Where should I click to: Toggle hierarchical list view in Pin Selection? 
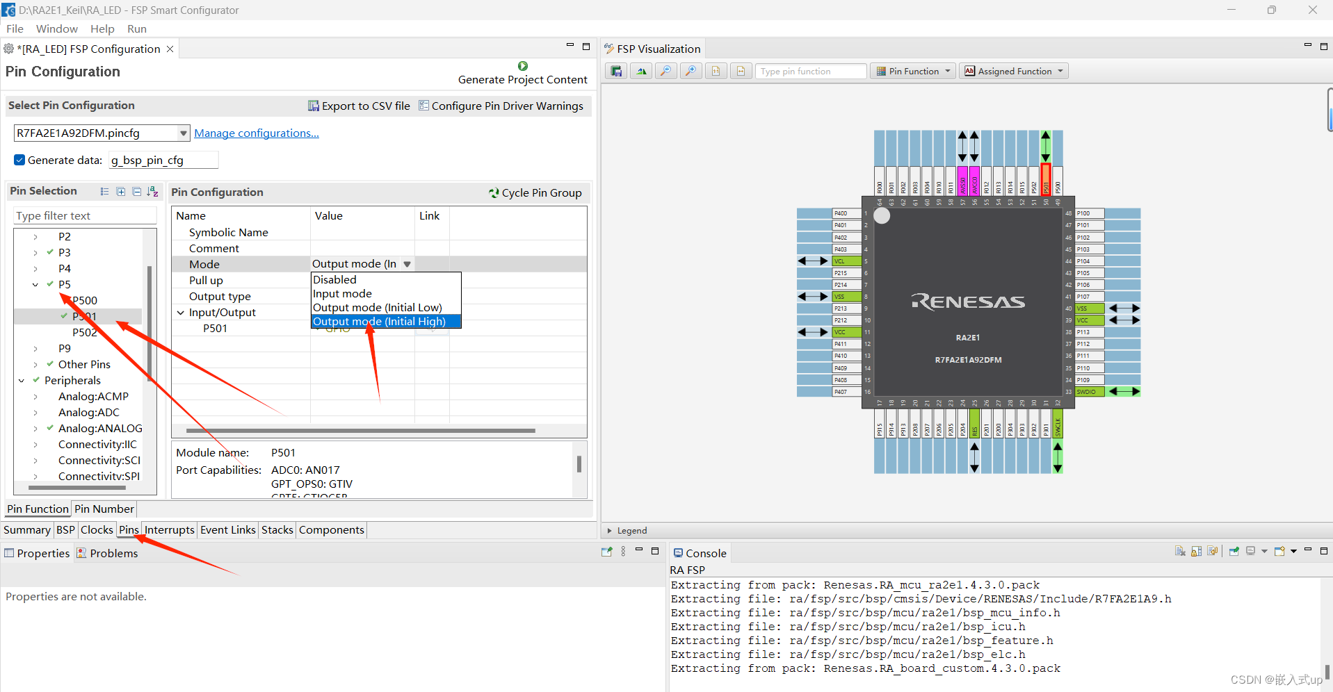(104, 191)
